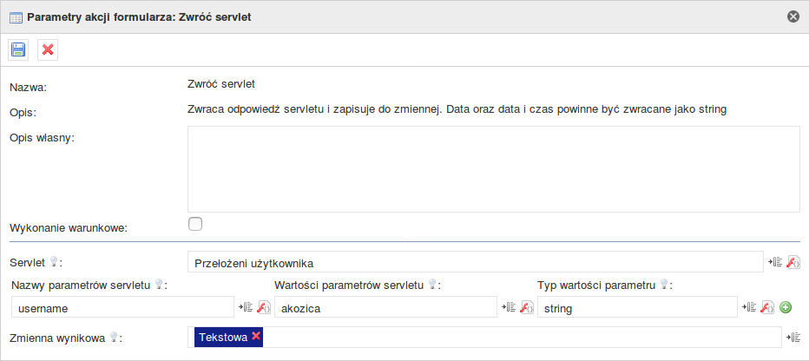
Task: Toggle the Wykonanie warunkowe checkbox
Action: coord(195,225)
